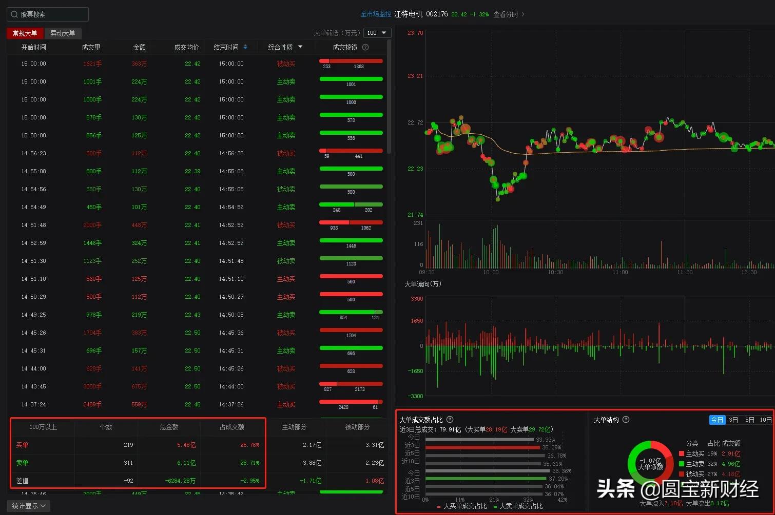Image resolution: width=775 pixels, height=515 pixels.
Task: Click the intraday price chart area
Action: [x=600, y=122]
